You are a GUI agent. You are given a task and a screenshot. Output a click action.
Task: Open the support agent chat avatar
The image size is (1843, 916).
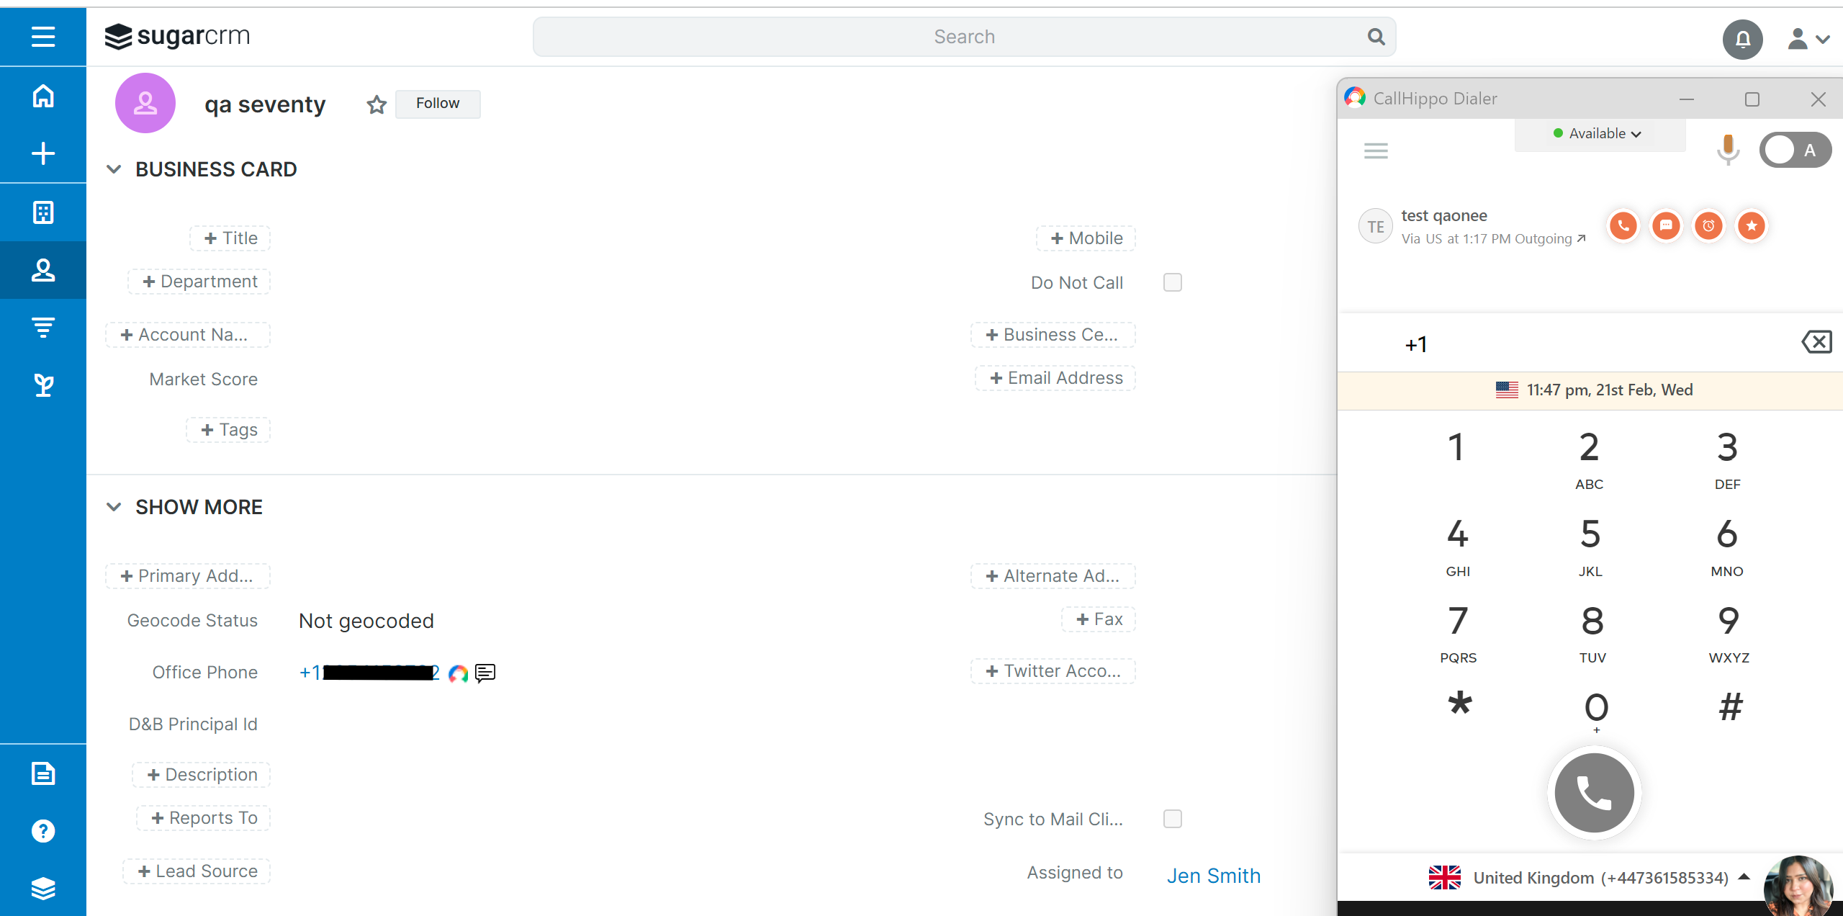1798,885
